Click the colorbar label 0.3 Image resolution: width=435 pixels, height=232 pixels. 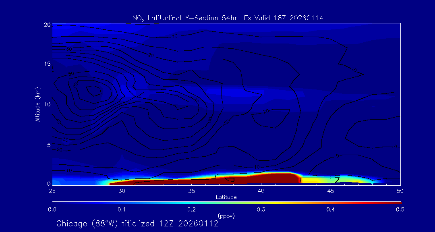click(x=261, y=209)
